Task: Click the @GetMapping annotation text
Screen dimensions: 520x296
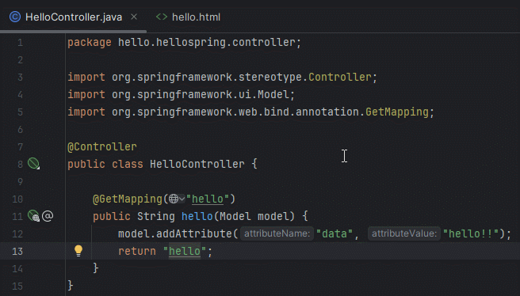Action: point(128,199)
